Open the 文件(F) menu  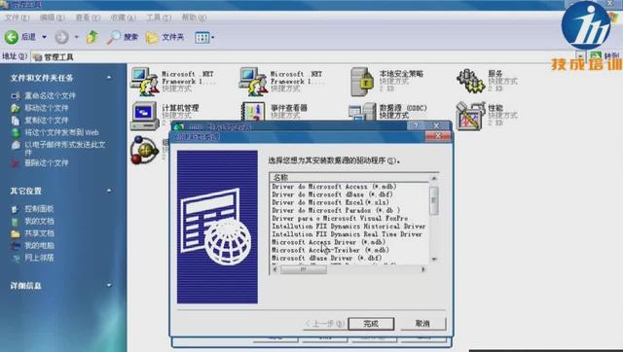click(x=18, y=18)
